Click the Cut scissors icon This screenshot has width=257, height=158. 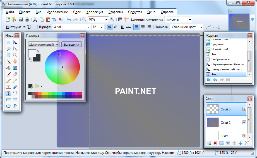point(35,19)
